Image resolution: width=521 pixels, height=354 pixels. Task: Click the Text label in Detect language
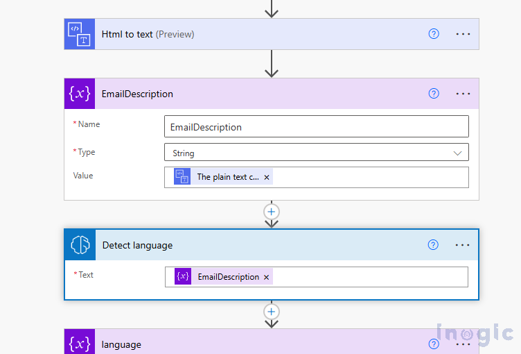pyautogui.click(x=86, y=275)
